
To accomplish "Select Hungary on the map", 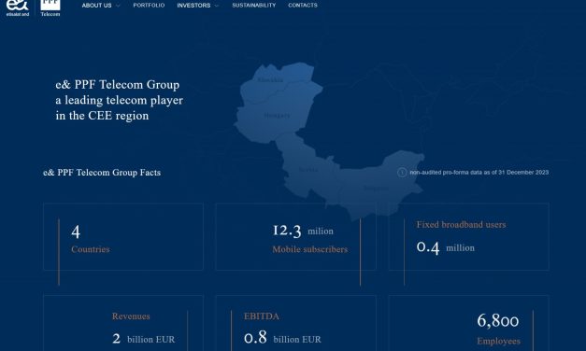I will (277, 116).
